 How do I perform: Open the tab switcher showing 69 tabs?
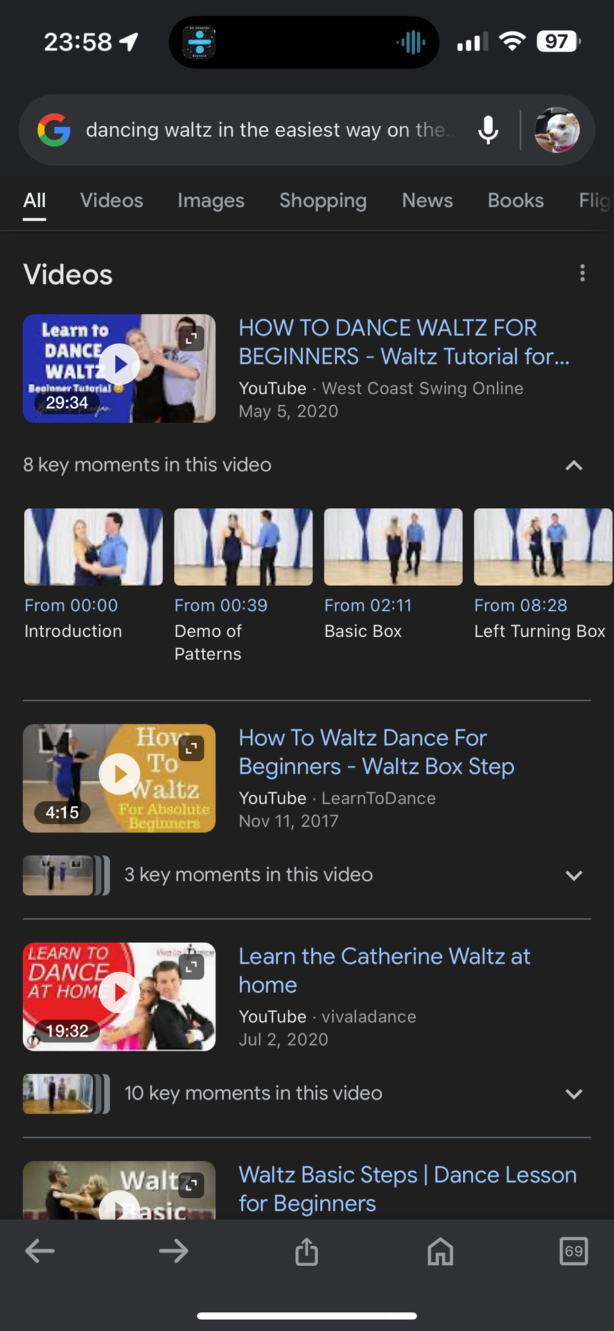[573, 1251]
